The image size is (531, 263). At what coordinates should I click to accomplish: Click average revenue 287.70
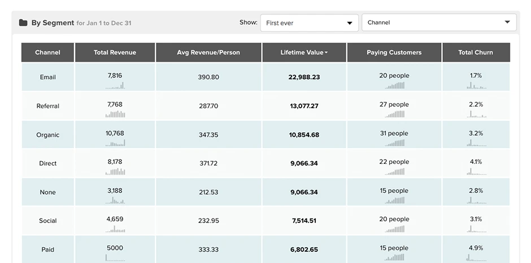pyautogui.click(x=208, y=106)
